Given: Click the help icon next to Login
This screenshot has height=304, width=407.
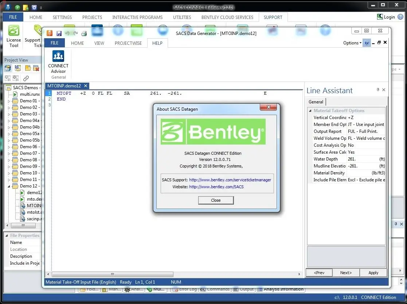Looking at the screenshot, I should pyautogui.click(x=400, y=17).
